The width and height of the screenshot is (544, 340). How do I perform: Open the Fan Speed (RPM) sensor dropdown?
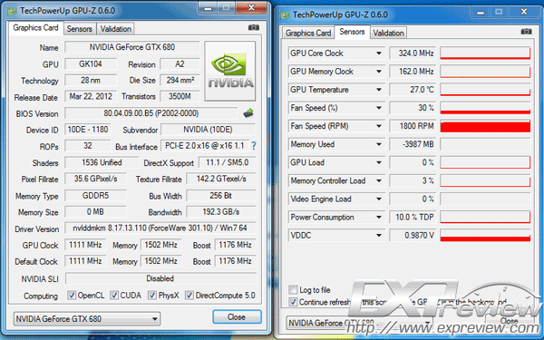click(x=379, y=126)
